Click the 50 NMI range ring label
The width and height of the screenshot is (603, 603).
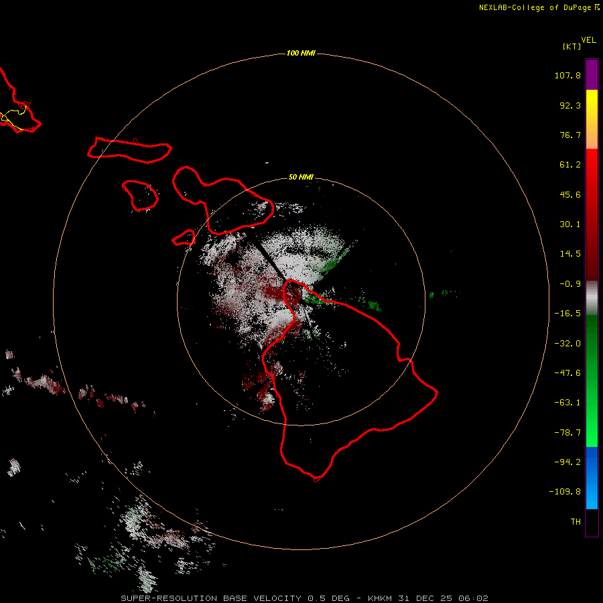tap(301, 177)
